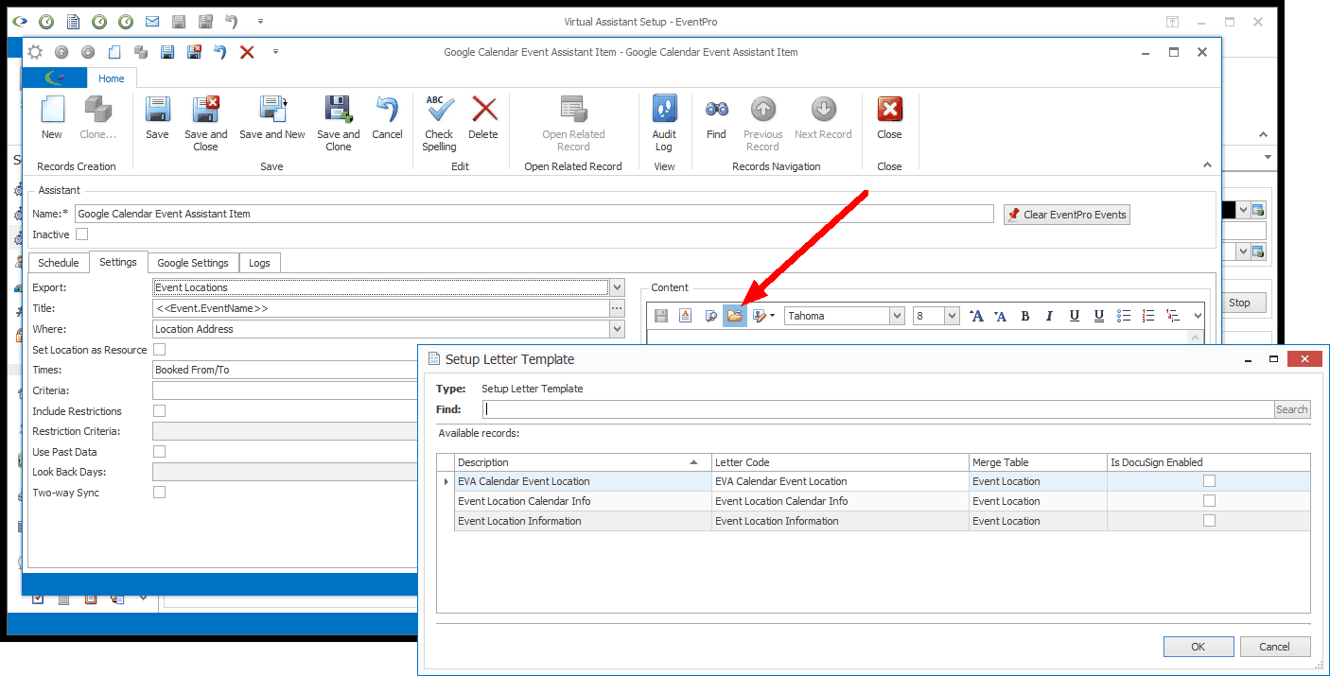The width and height of the screenshot is (1330, 676).
Task: Open the Audit Log
Action: click(x=664, y=123)
